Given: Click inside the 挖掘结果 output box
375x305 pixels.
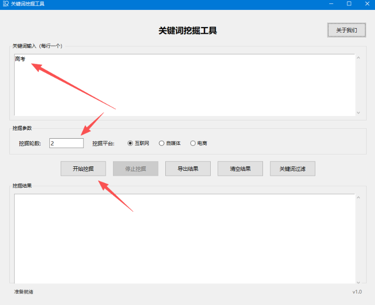Looking at the screenshot, I should tap(184, 238).
